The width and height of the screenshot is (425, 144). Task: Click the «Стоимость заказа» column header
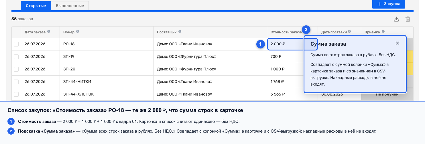coord(286,32)
